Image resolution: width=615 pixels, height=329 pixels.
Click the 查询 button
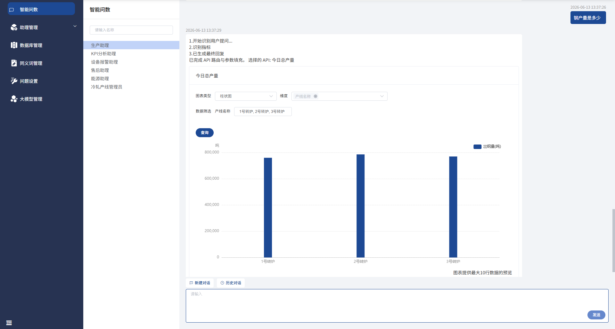point(205,133)
